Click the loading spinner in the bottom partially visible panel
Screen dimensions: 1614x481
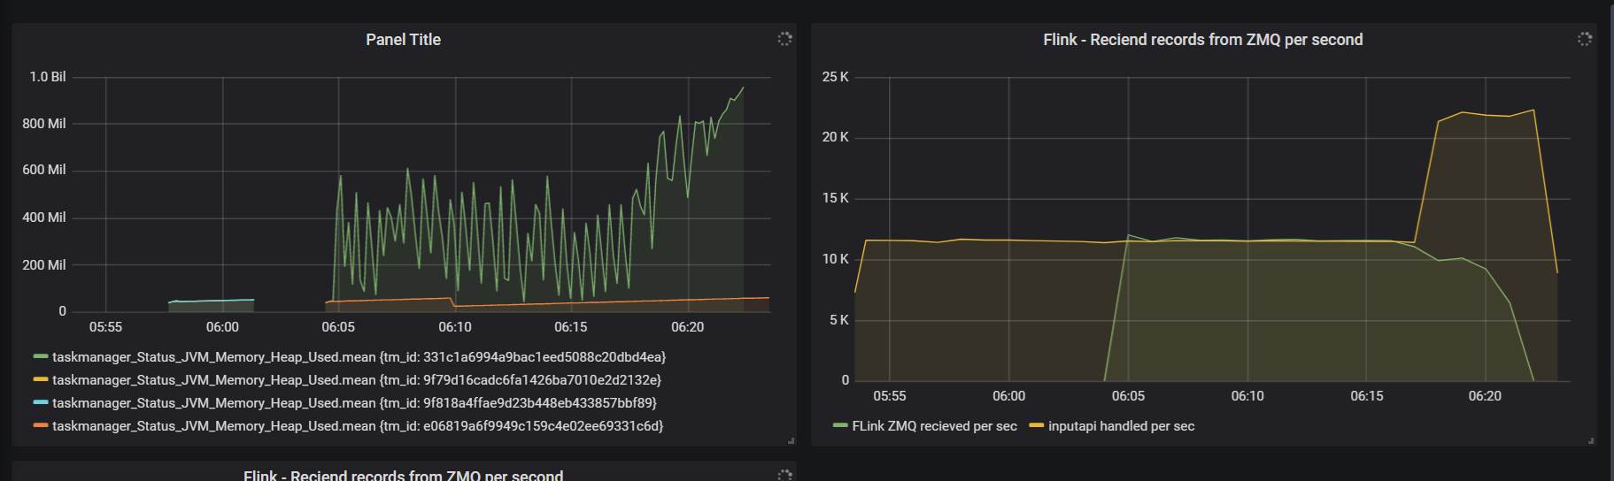(784, 476)
